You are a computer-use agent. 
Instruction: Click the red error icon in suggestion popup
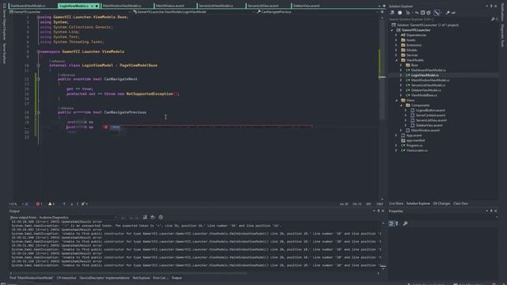pos(105,127)
